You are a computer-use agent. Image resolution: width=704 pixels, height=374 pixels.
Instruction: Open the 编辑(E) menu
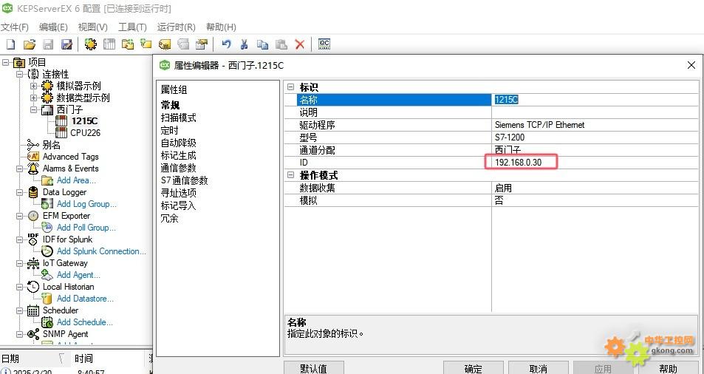tap(53, 27)
